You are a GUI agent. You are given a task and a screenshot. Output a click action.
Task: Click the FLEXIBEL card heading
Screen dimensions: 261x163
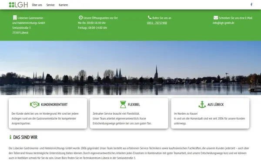point(134,104)
